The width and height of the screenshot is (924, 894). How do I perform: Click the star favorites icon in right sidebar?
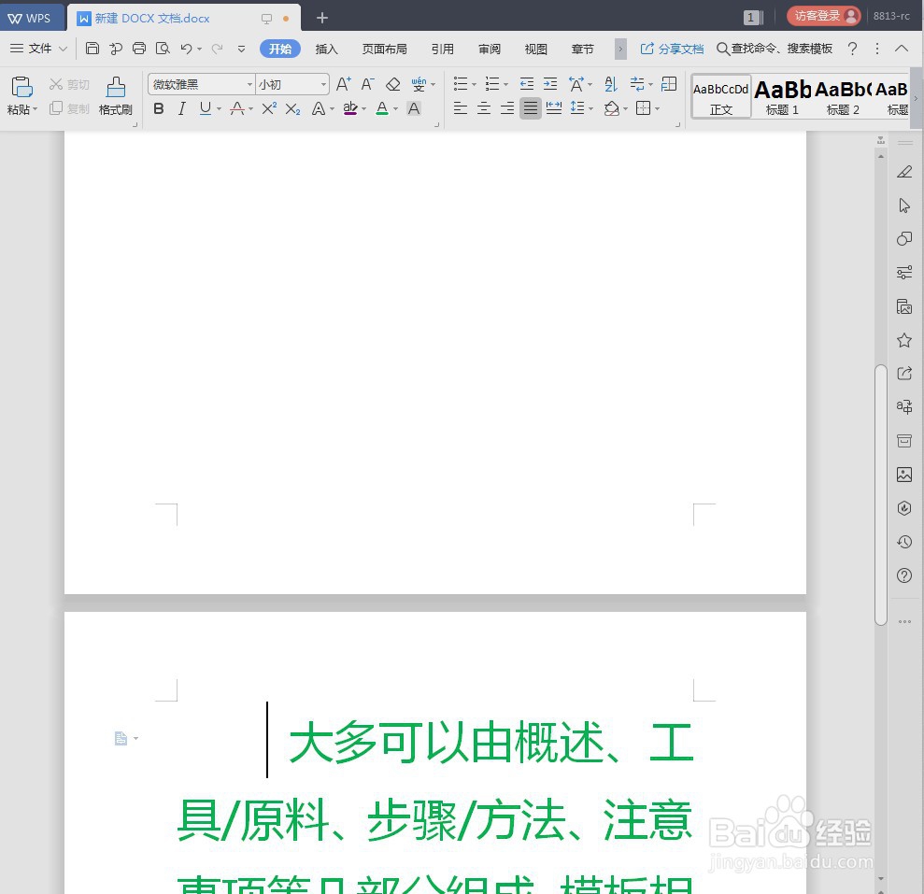click(x=903, y=340)
